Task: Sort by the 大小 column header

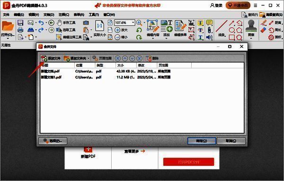Action: tap(126, 65)
